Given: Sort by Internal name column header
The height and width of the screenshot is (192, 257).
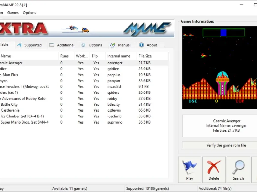Looking at the screenshot, I should pyautogui.click(x=121, y=56).
